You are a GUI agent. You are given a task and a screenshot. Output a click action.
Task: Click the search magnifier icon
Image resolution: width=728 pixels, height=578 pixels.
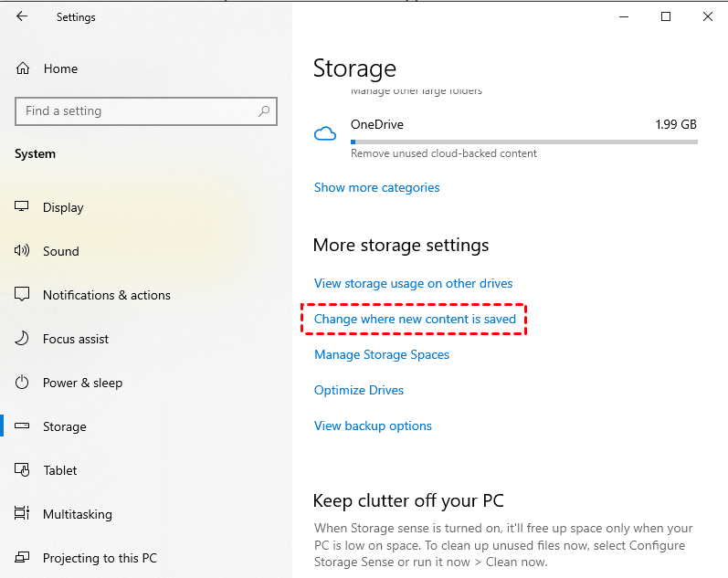click(264, 111)
